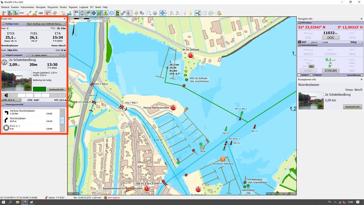
Task: Click the first phone/GPS connection toolbar icon
Action: point(4,13)
